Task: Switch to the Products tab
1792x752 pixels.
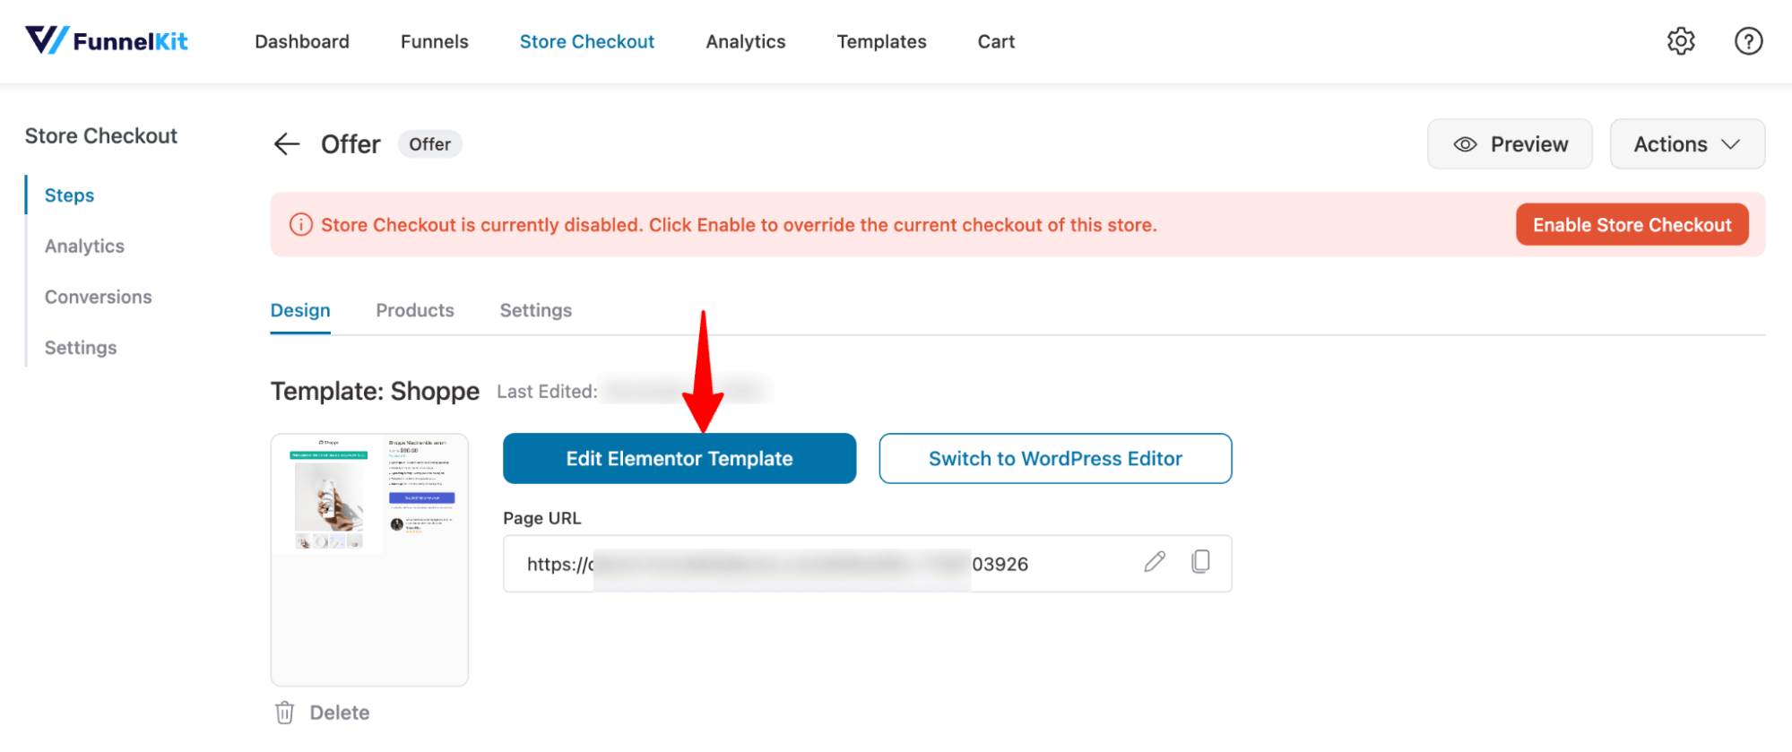Action: tap(415, 311)
